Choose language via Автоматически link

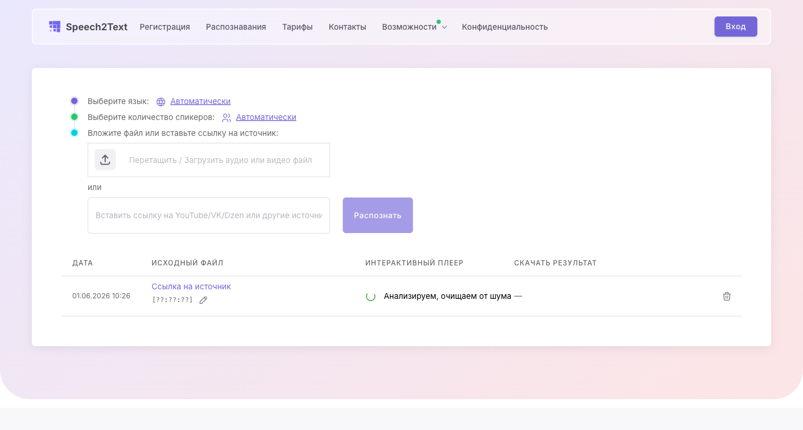click(x=200, y=101)
